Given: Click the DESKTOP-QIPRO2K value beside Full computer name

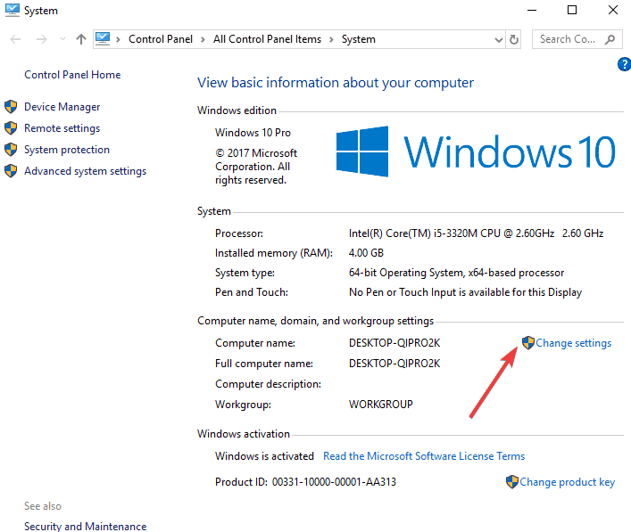Looking at the screenshot, I should pyautogui.click(x=394, y=364).
